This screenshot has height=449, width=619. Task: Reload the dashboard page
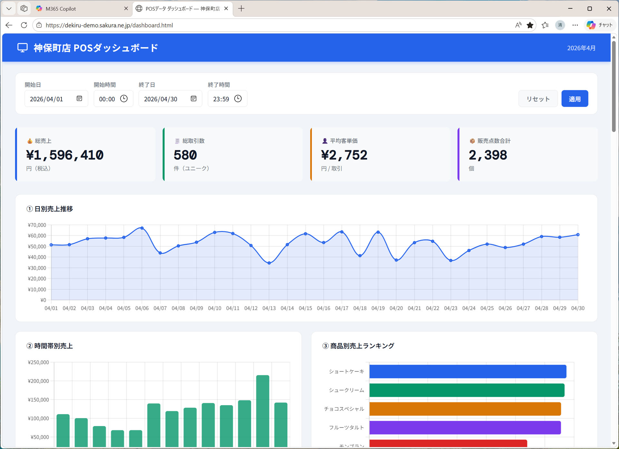(24, 25)
